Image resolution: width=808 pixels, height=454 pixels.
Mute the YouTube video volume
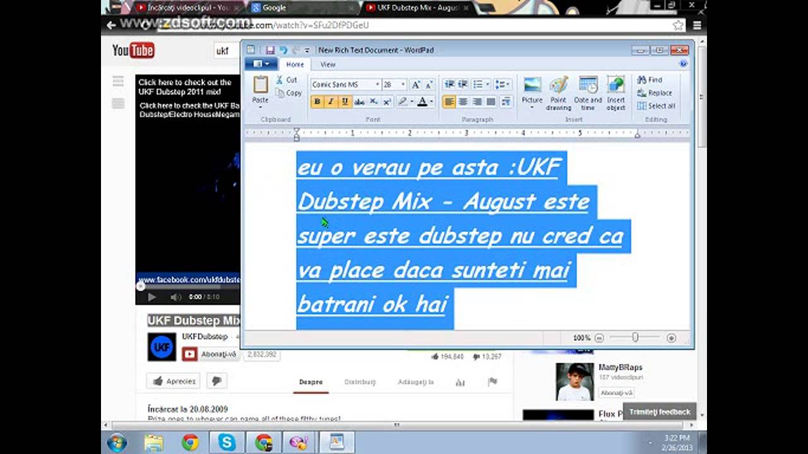click(x=175, y=297)
